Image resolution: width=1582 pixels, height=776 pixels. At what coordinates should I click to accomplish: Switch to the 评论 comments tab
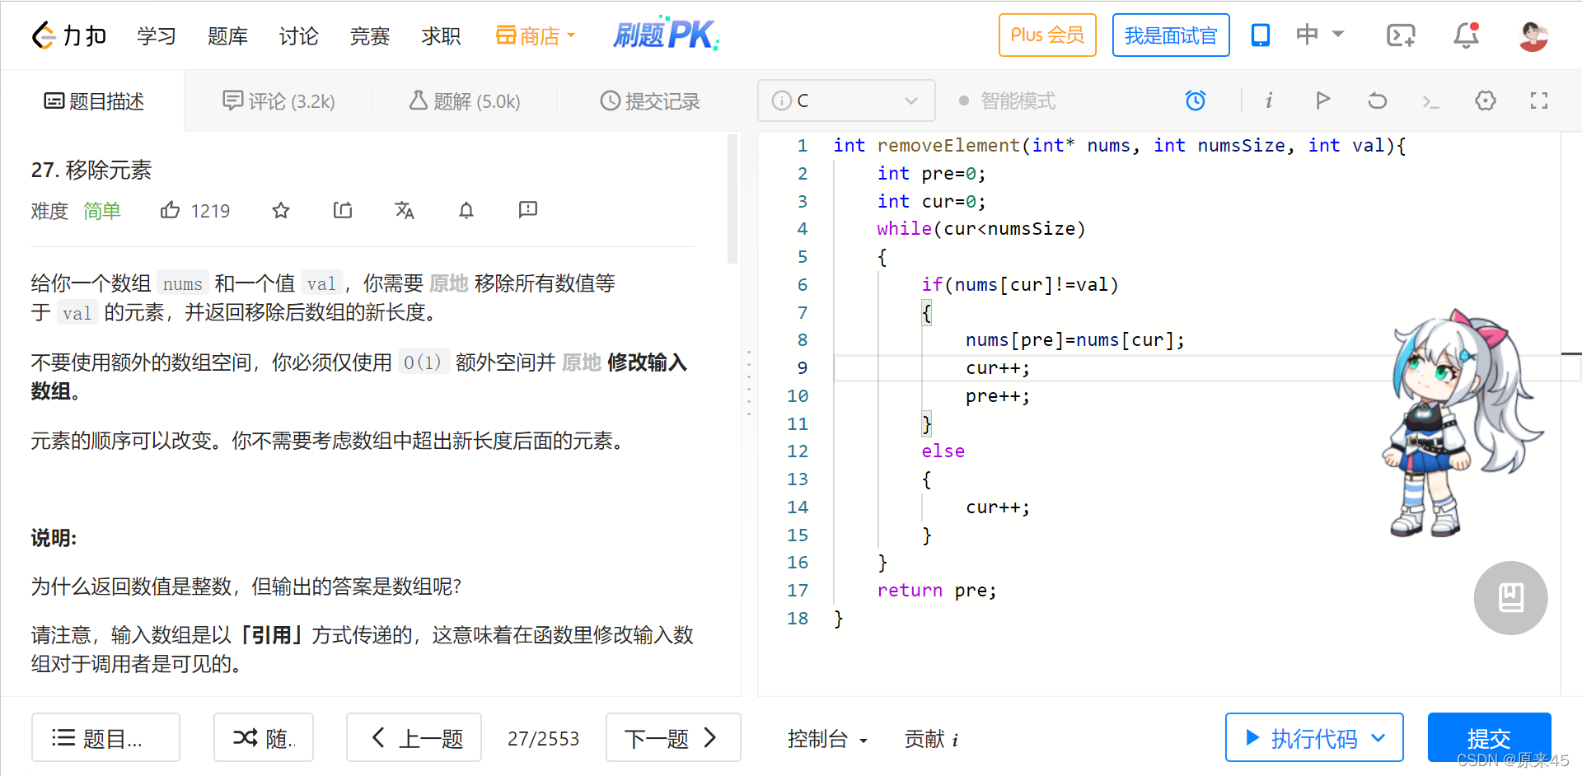pos(278,101)
